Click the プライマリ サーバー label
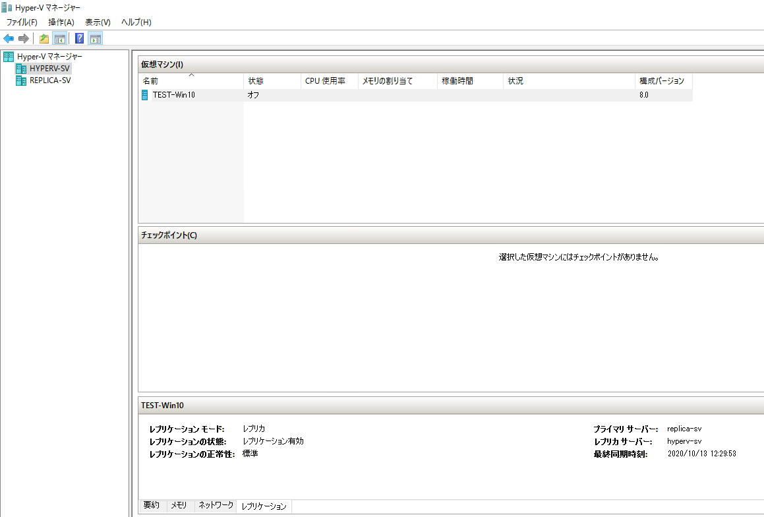The width and height of the screenshot is (764, 517). (x=626, y=429)
